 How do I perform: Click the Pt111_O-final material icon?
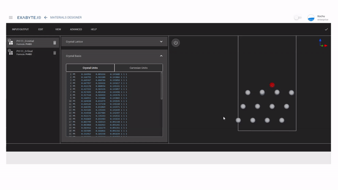(11, 52)
